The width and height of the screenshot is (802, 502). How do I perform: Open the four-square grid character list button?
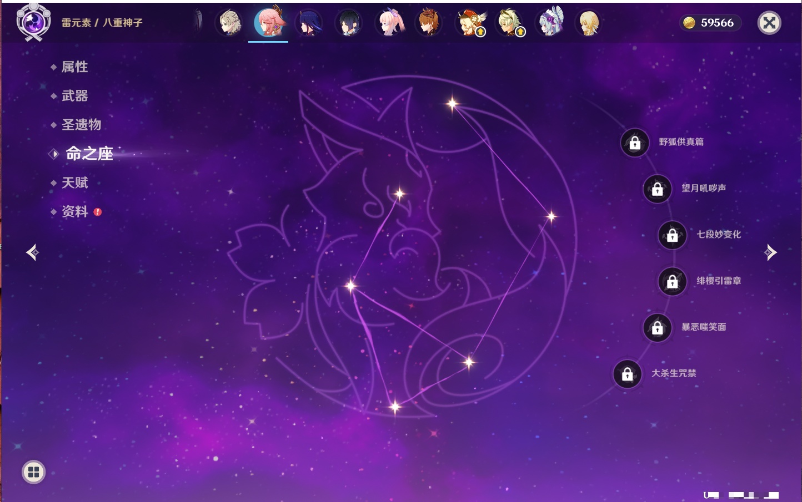[33, 472]
